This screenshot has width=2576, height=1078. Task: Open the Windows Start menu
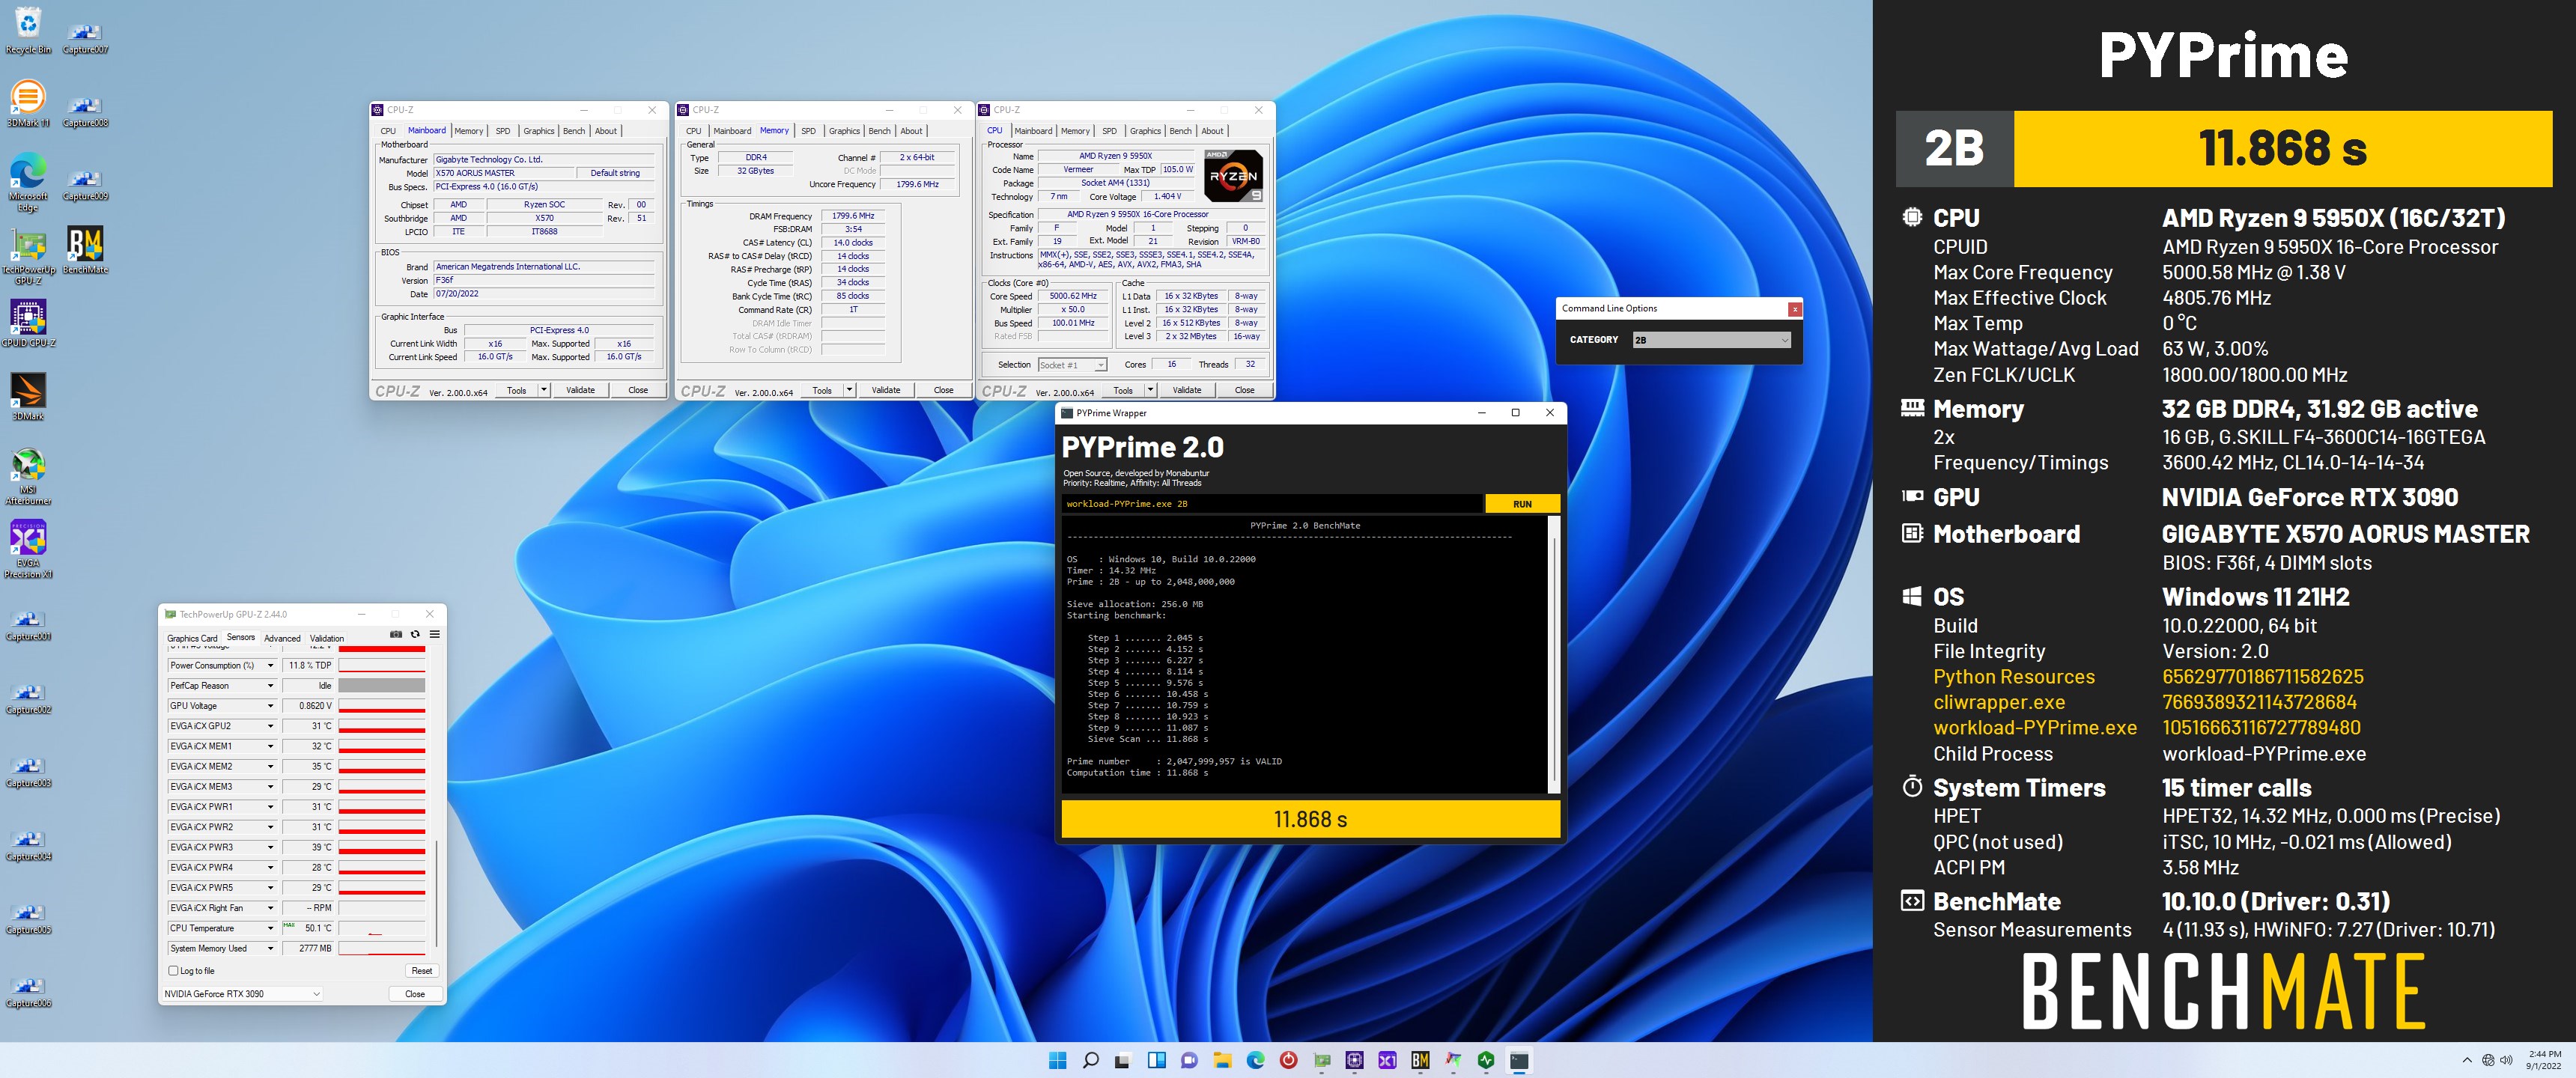click(x=1057, y=1060)
